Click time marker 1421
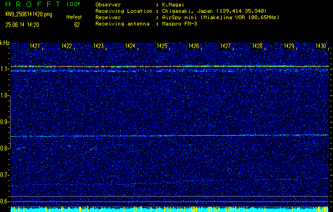Image resolution: width=333 pixels, height=212 pixels. 35,46
